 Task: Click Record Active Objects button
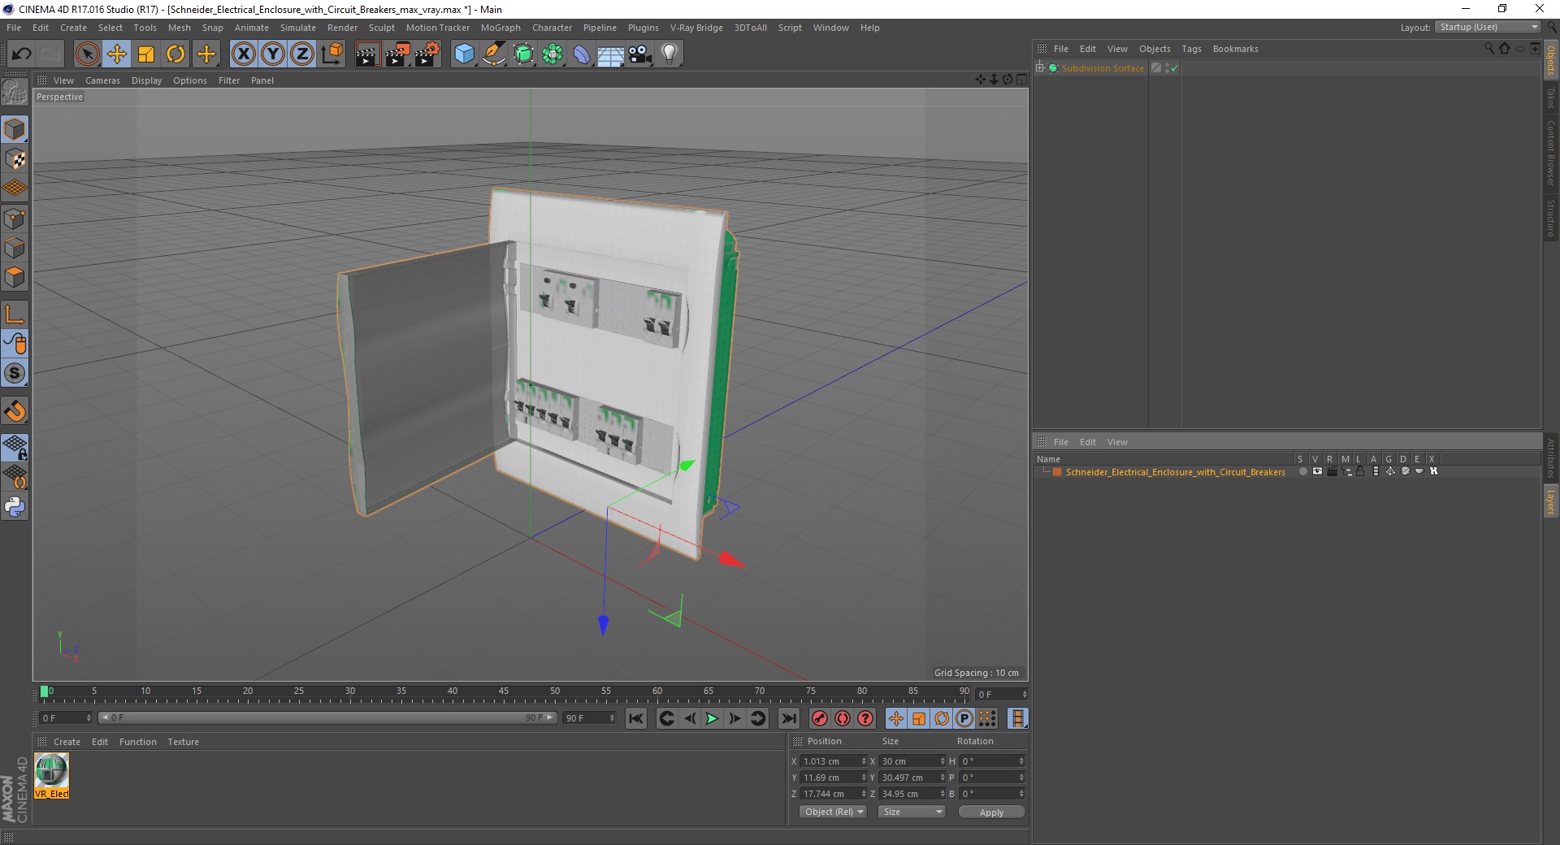click(820, 718)
